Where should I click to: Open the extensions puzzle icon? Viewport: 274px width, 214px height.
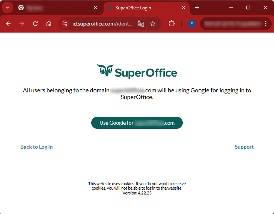point(172,24)
